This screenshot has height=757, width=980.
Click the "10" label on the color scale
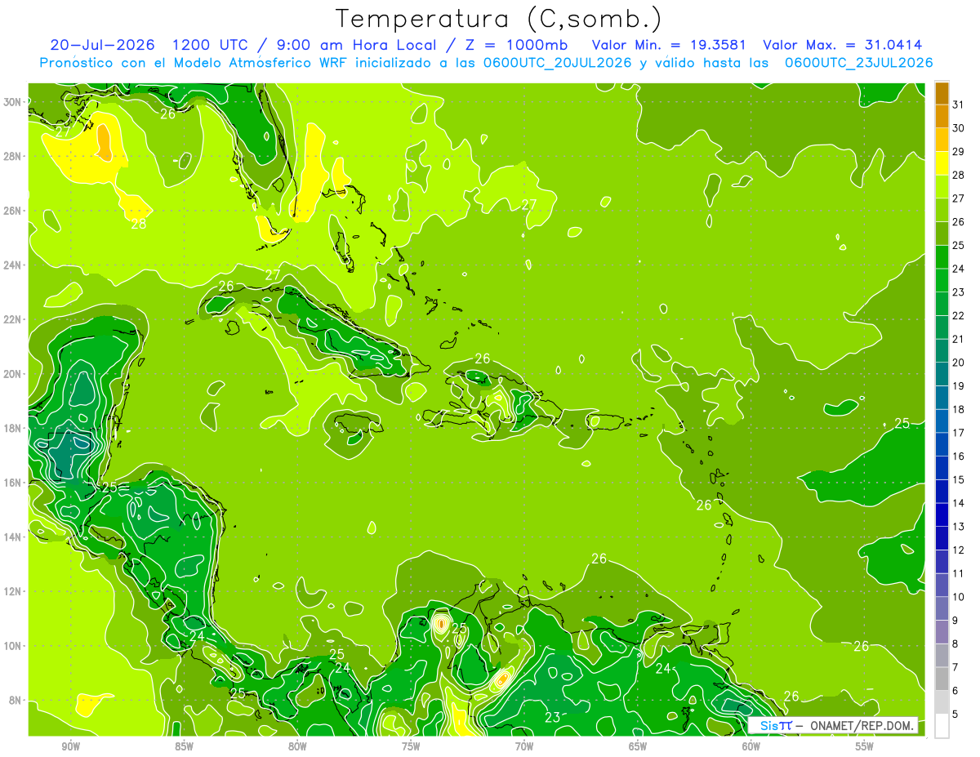pyautogui.click(x=958, y=597)
